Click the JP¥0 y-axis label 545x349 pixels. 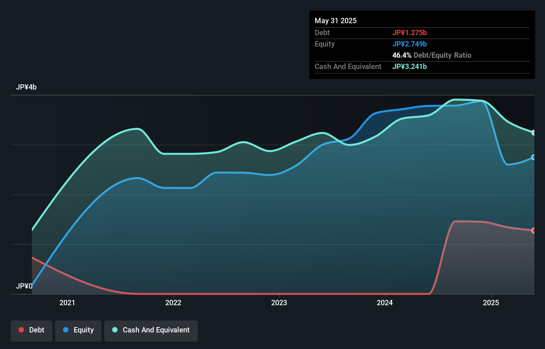pos(24,286)
